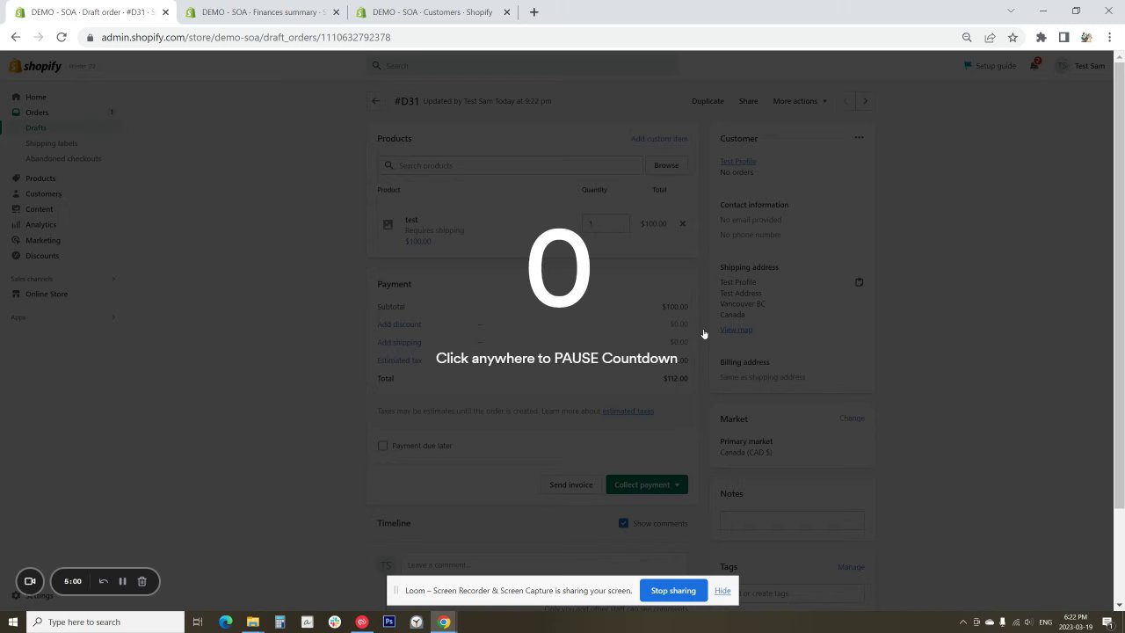Click the Loom restart recording arrow icon
Image resolution: width=1125 pixels, height=633 pixels.
tap(103, 581)
